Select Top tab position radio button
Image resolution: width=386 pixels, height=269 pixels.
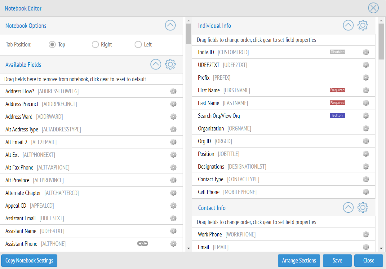(52, 45)
